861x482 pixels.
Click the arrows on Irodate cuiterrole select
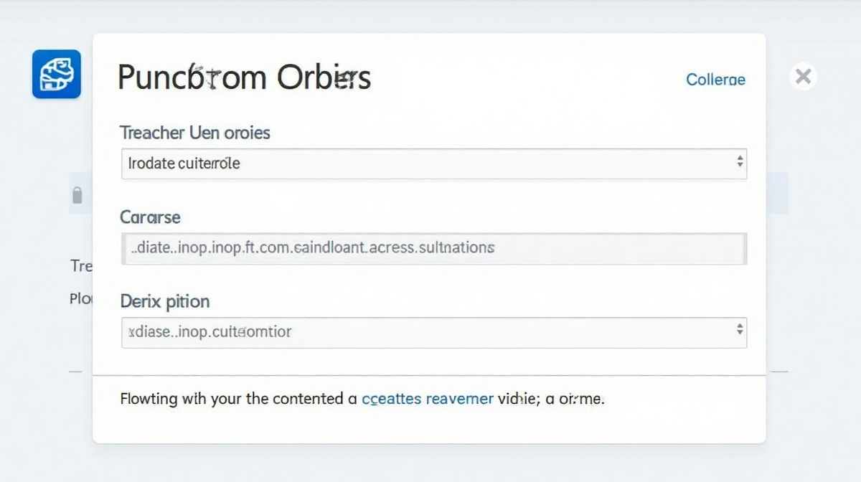click(740, 163)
